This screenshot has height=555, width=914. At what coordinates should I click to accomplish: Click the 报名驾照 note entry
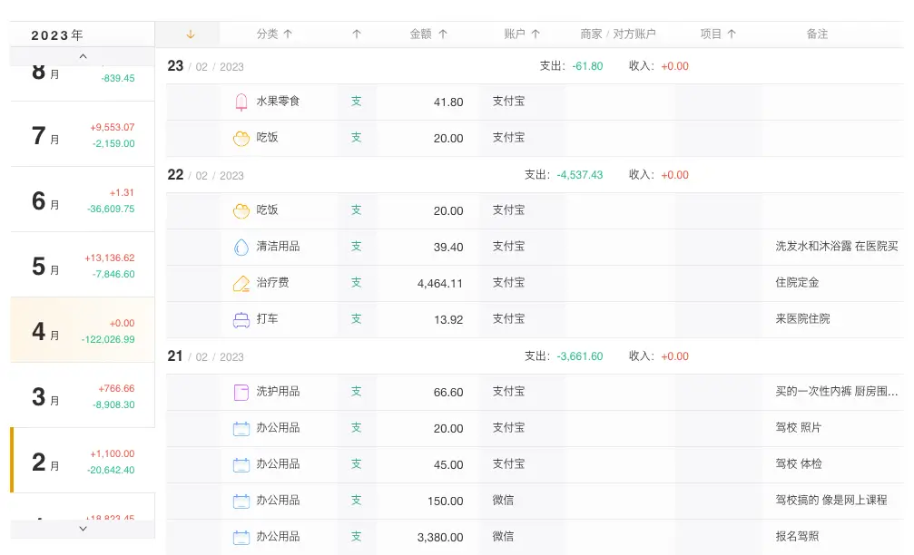(x=797, y=536)
